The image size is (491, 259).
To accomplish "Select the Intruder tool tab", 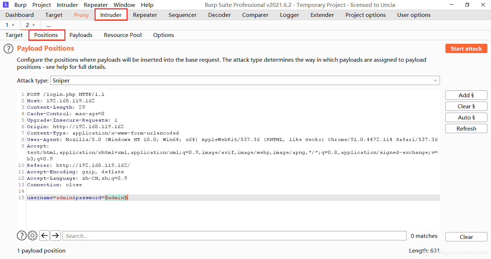I will (111, 15).
